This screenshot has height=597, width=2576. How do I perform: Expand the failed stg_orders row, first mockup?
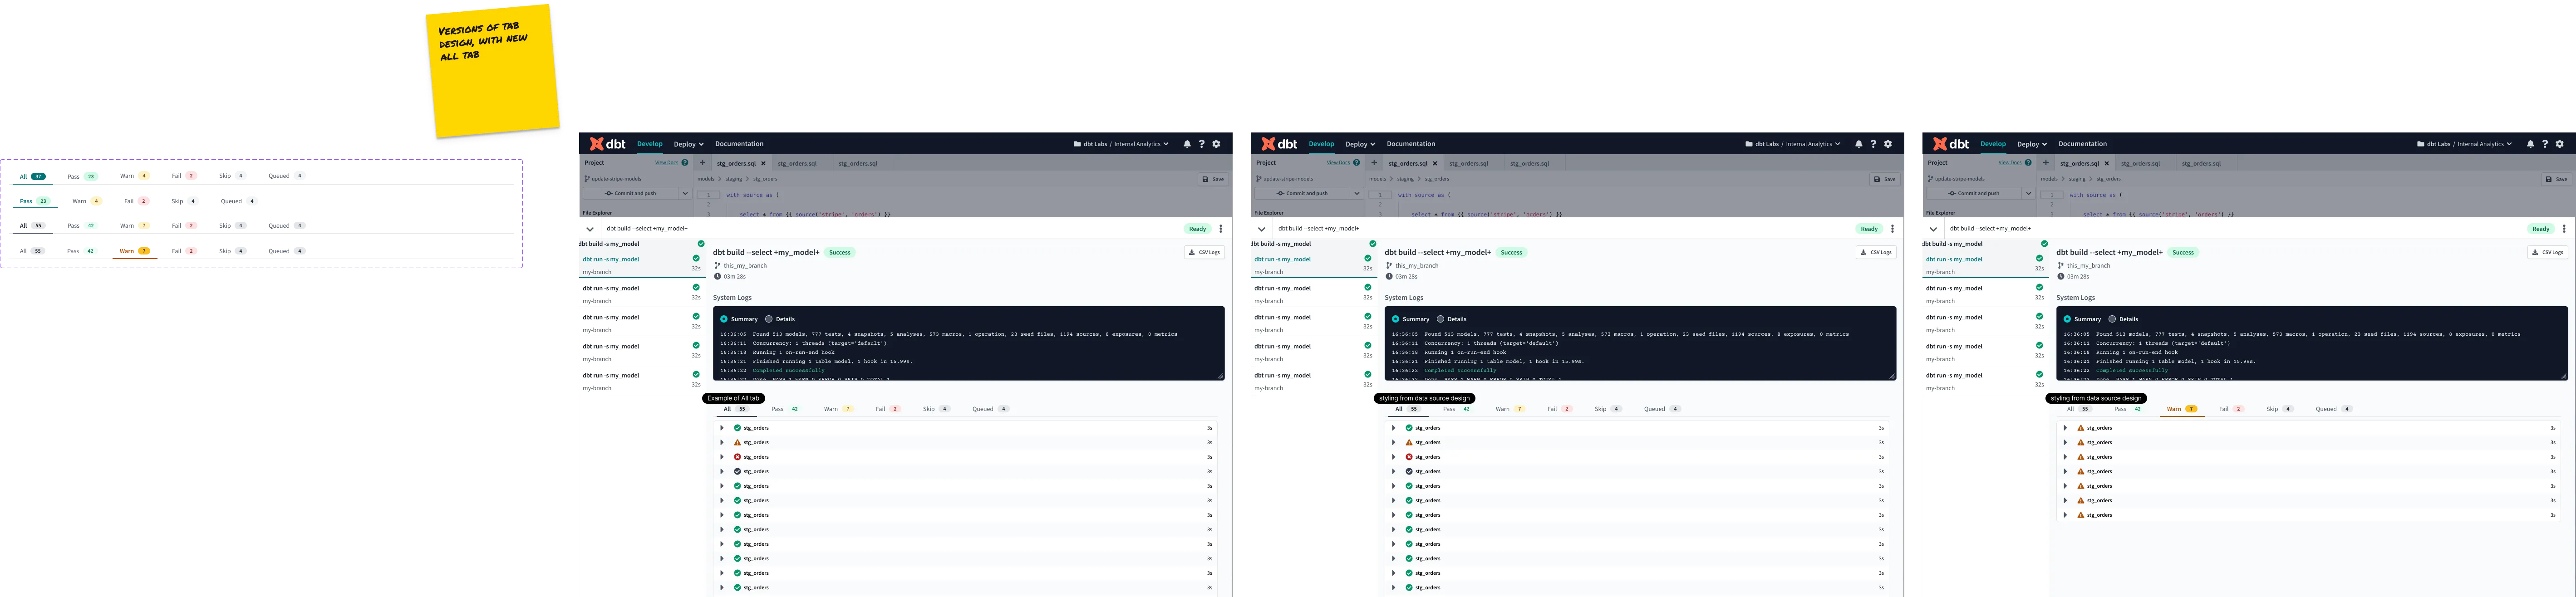point(722,457)
